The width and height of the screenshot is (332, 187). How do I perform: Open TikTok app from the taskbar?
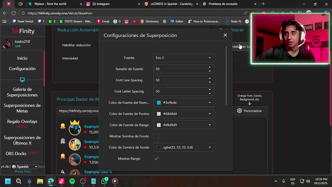point(61,181)
